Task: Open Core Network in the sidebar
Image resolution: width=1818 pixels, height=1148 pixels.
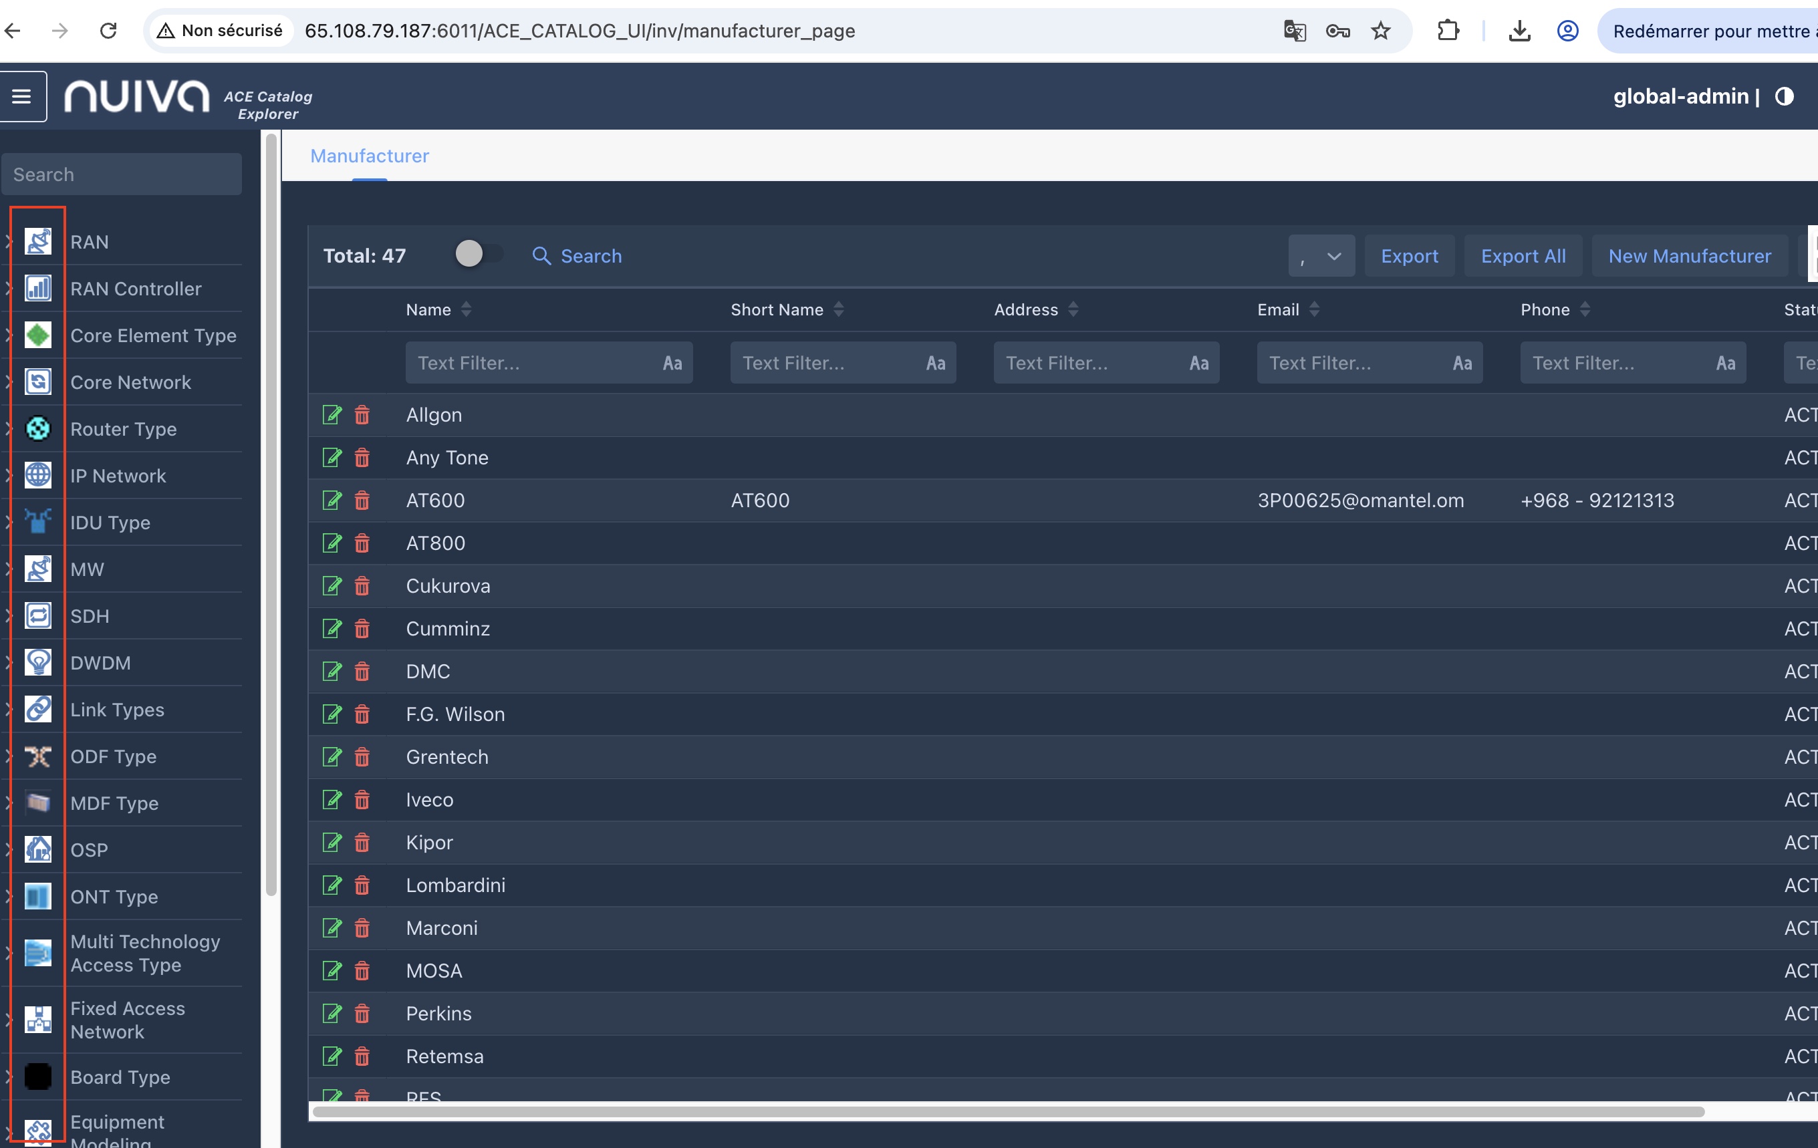Action: [130, 382]
